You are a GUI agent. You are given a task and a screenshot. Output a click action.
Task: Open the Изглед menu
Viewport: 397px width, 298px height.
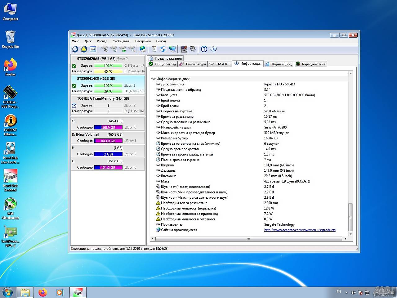(x=102, y=41)
